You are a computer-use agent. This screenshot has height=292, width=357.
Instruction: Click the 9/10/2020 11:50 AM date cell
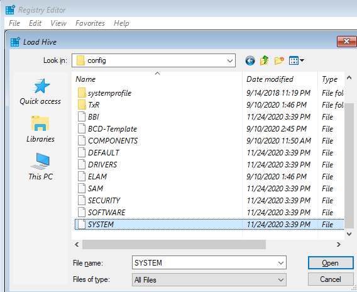click(278, 140)
